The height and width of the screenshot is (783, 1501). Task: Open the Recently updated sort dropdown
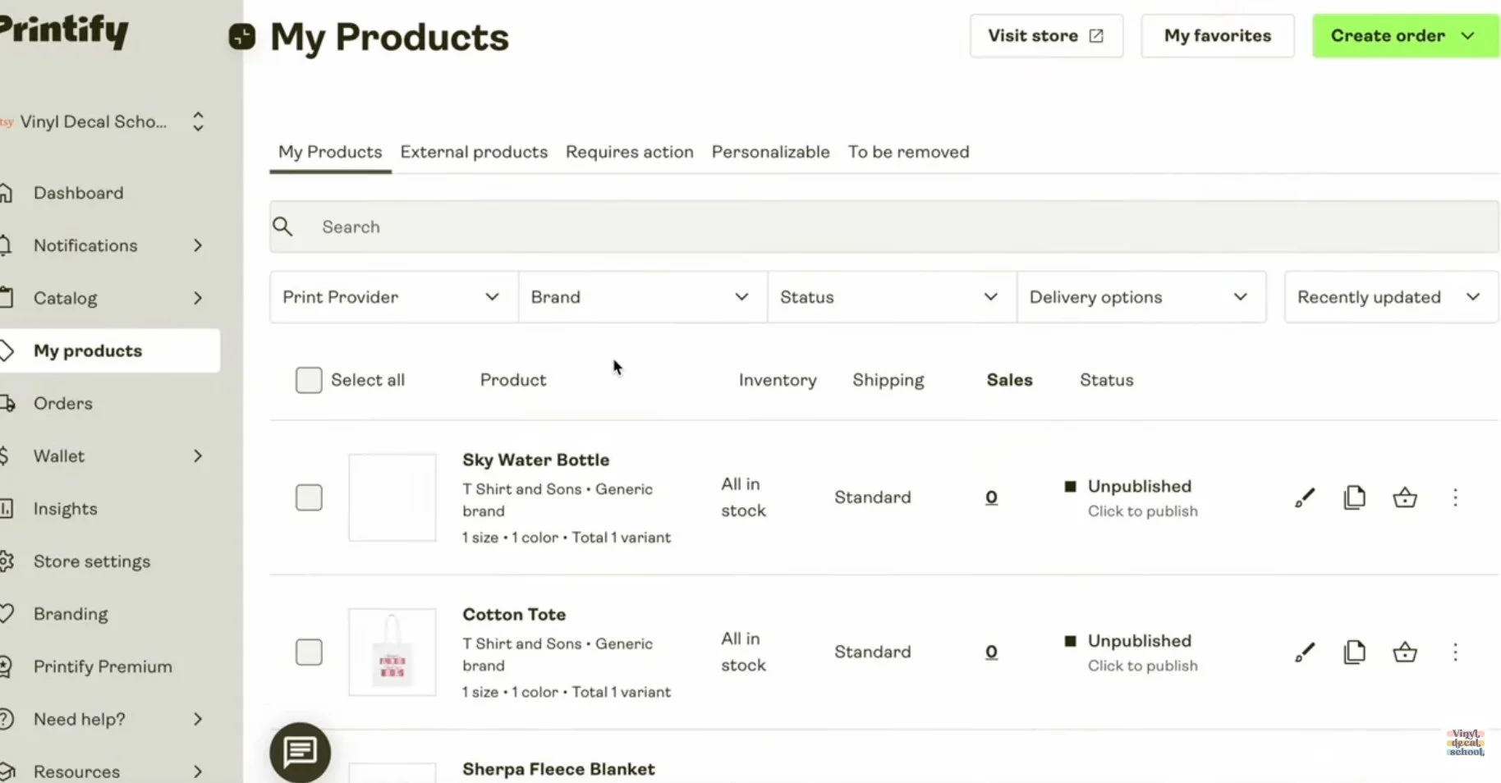[1389, 297]
